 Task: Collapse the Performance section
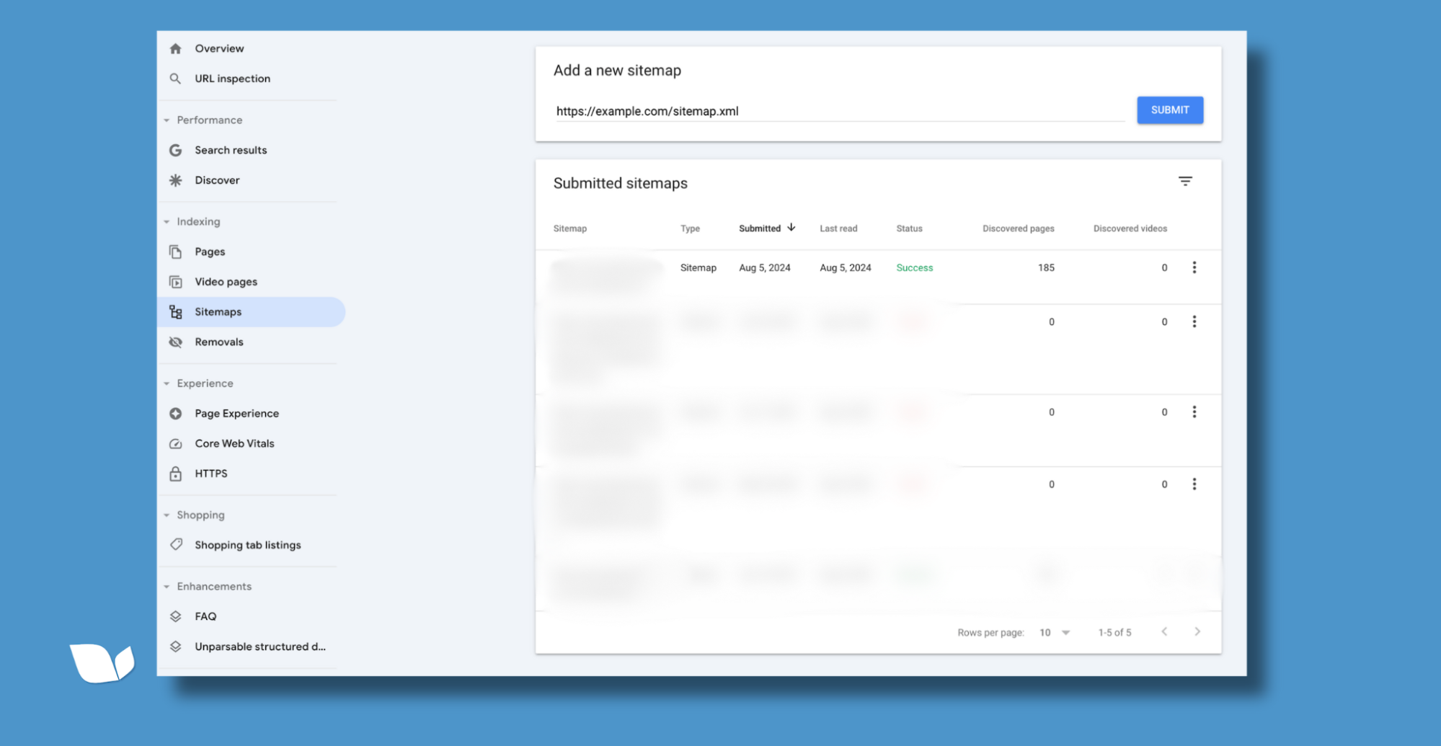(167, 120)
